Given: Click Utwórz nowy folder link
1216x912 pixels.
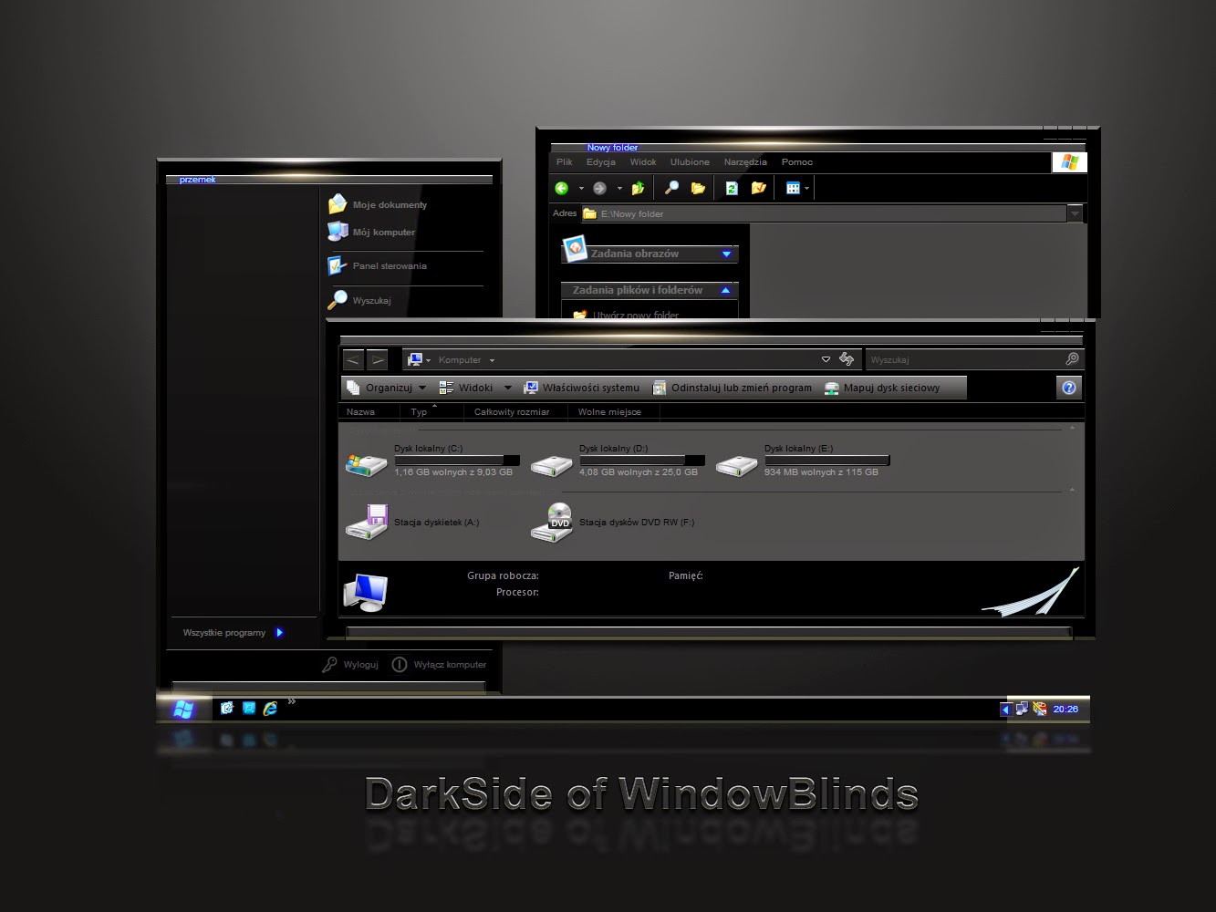Looking at the screenshot, I should [626, 315].
